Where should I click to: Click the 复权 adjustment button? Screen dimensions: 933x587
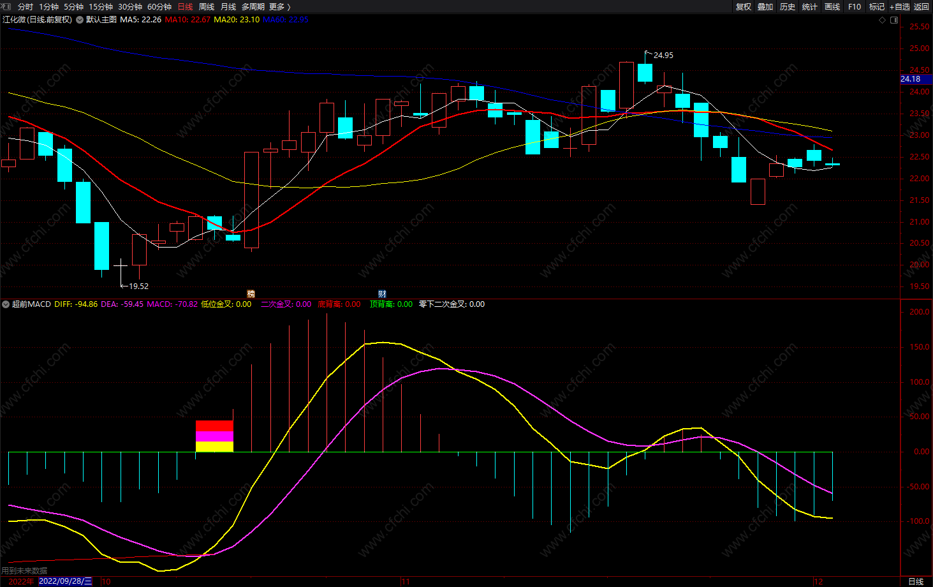click(744, 6)
